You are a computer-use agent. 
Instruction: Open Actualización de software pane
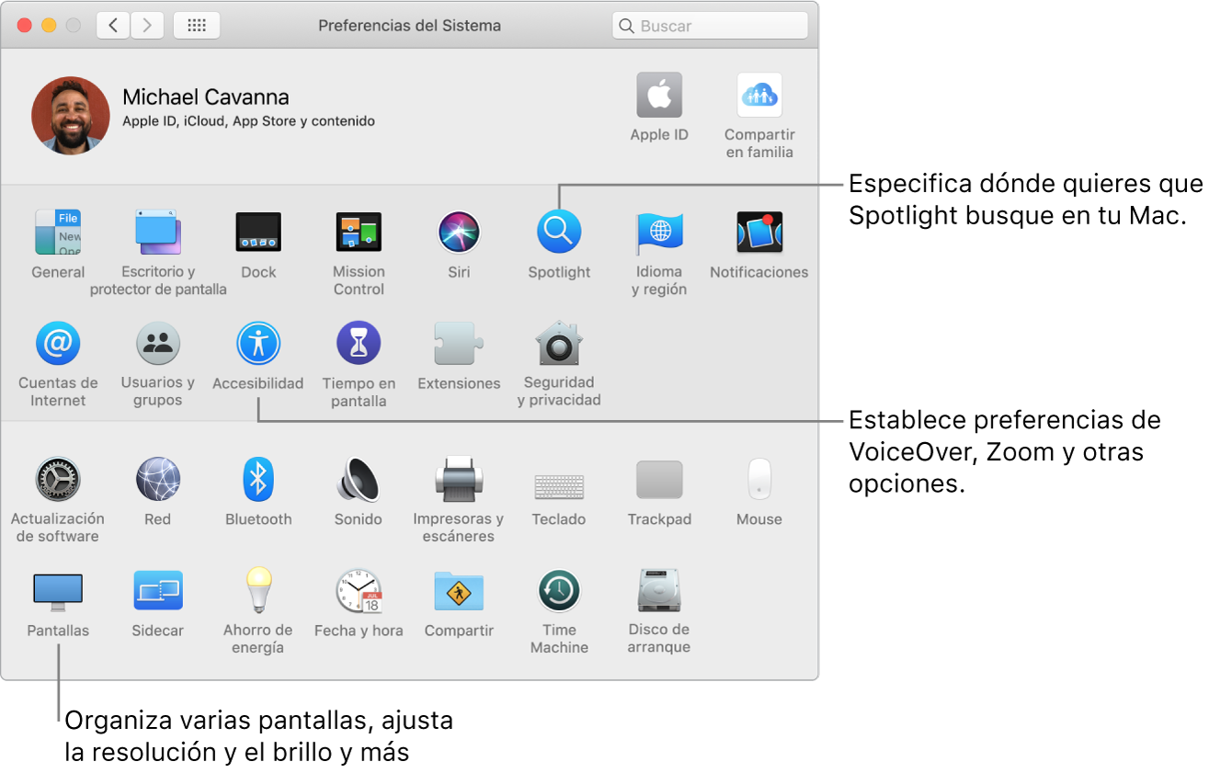coord(58,480)
